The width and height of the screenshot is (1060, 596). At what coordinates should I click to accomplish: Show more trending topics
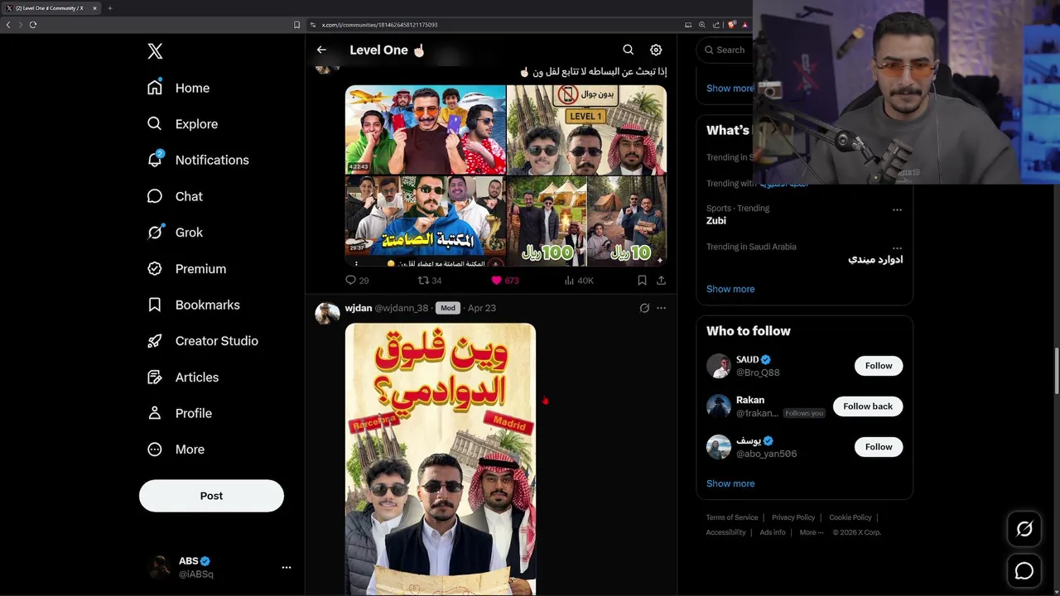click(x=730, y=289)
